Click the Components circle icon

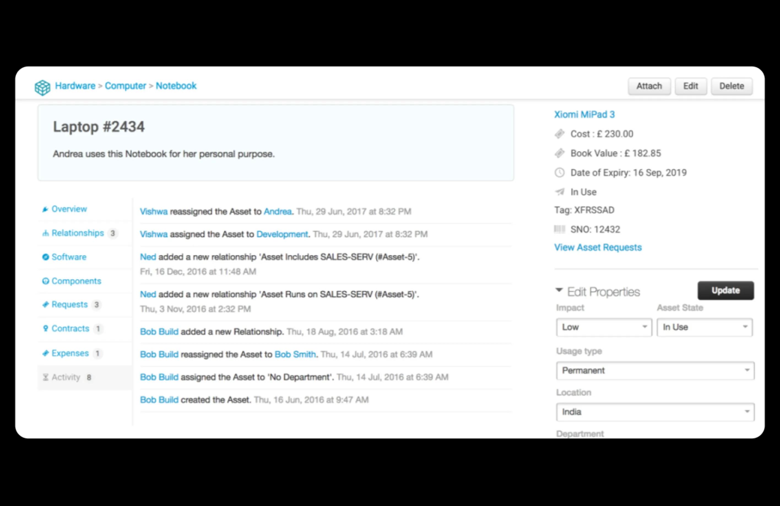[x=45, y=281]
